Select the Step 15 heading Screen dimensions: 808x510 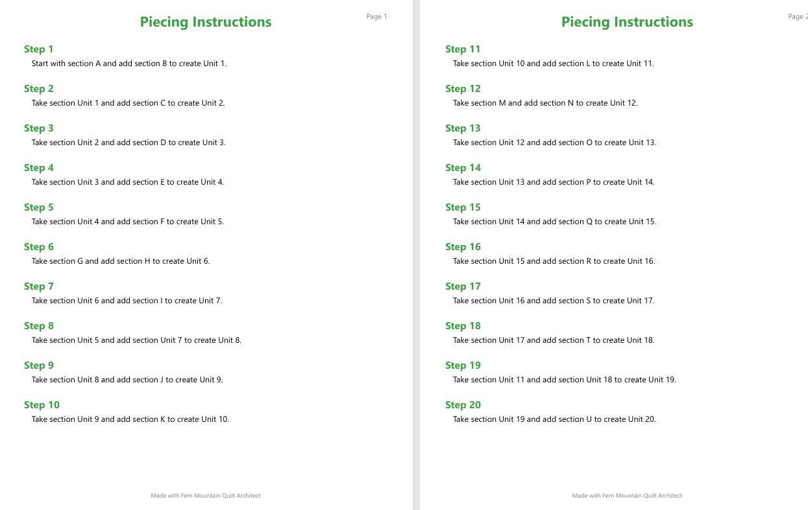[463, 207]
